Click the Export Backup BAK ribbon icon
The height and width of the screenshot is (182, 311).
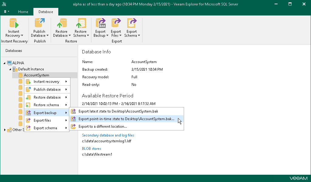(101, 23)
